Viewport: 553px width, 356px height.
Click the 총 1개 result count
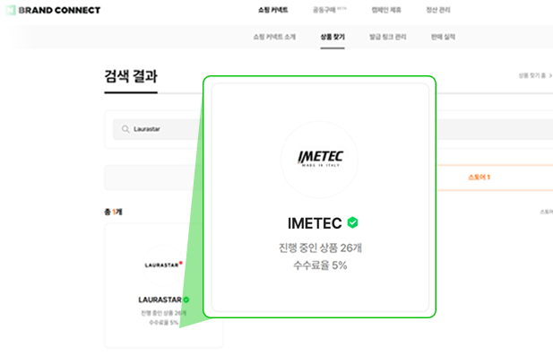113,212
